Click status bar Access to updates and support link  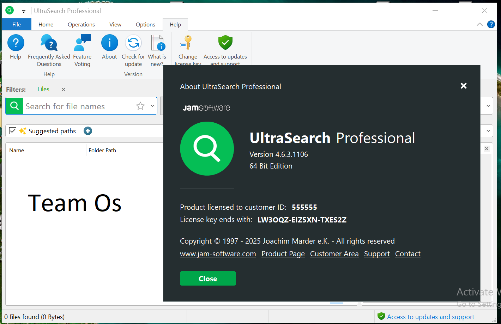pyautogui.click(x=430, y=317)
